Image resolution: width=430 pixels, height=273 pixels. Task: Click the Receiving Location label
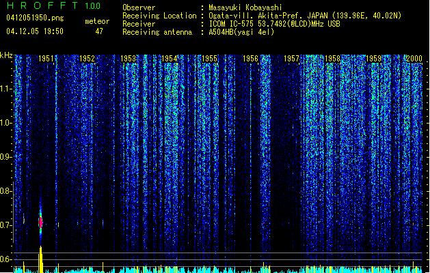pos(159,16)
